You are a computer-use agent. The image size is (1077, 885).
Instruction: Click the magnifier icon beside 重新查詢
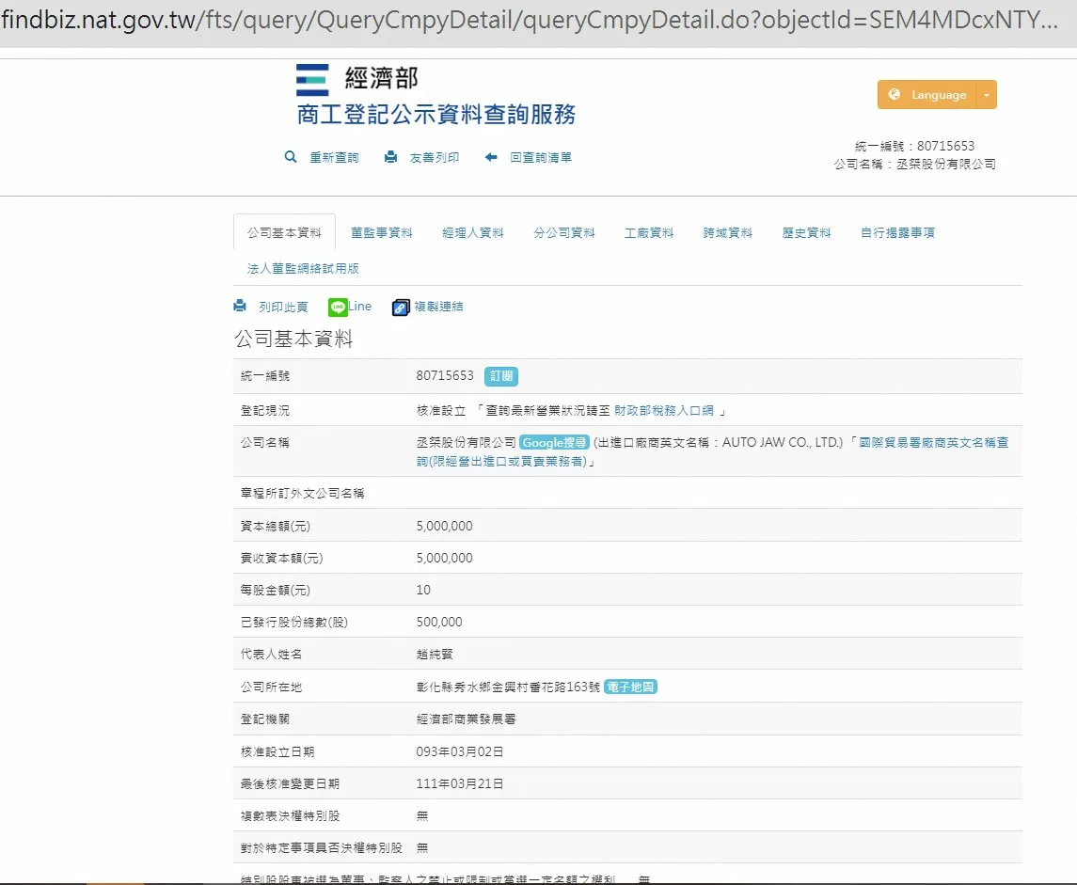coord(291,157)
